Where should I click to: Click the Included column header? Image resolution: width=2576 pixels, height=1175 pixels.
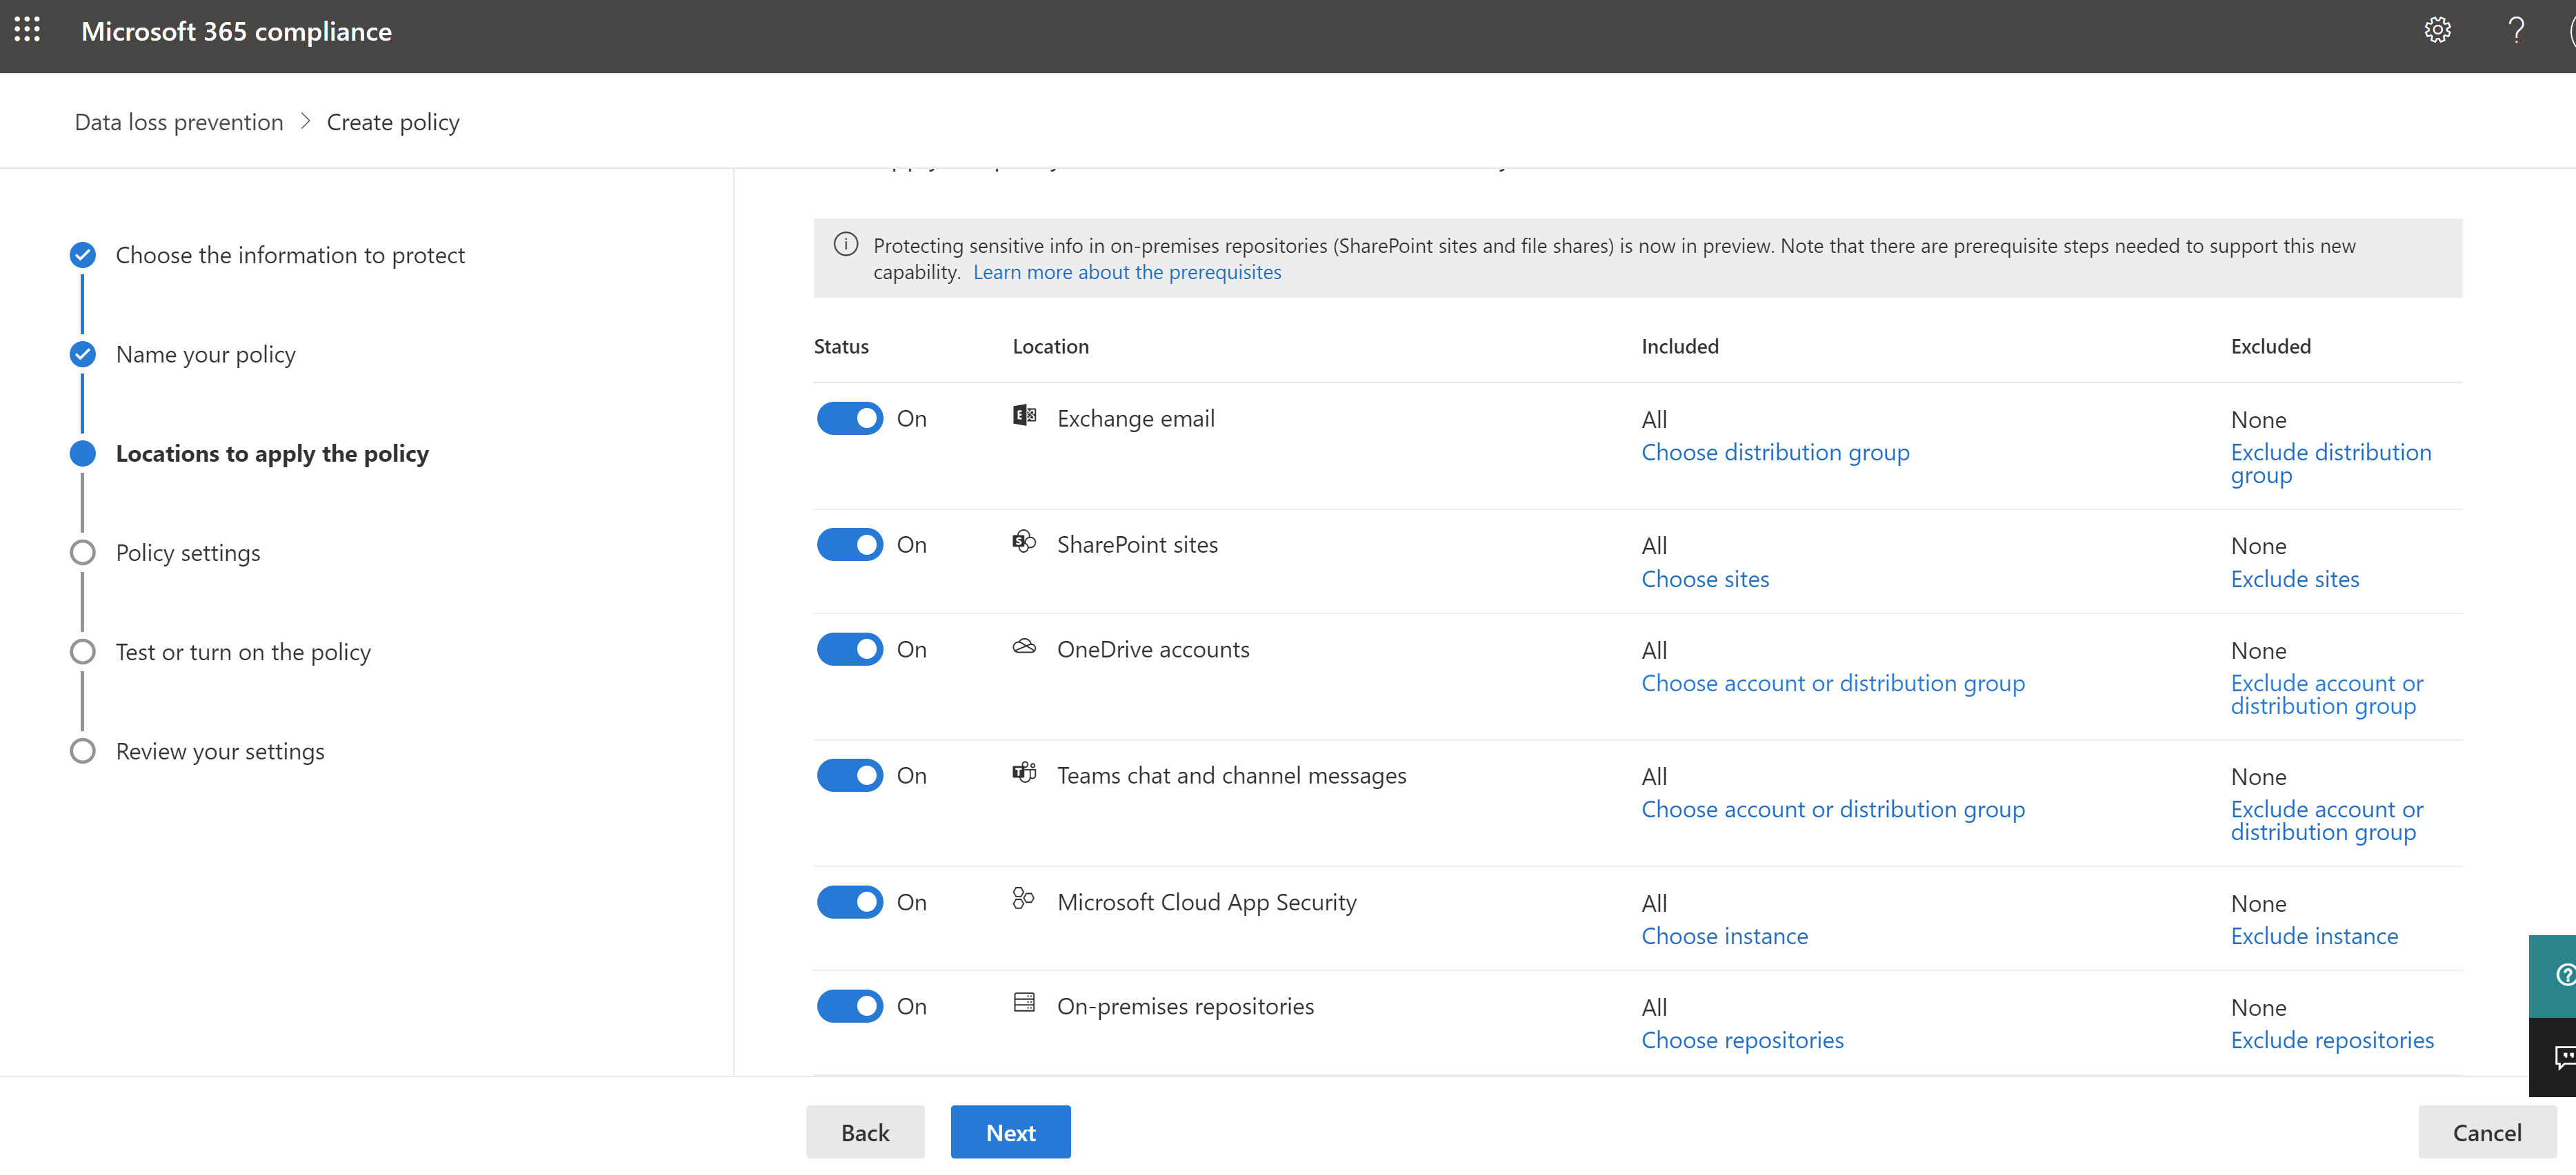1680,347
